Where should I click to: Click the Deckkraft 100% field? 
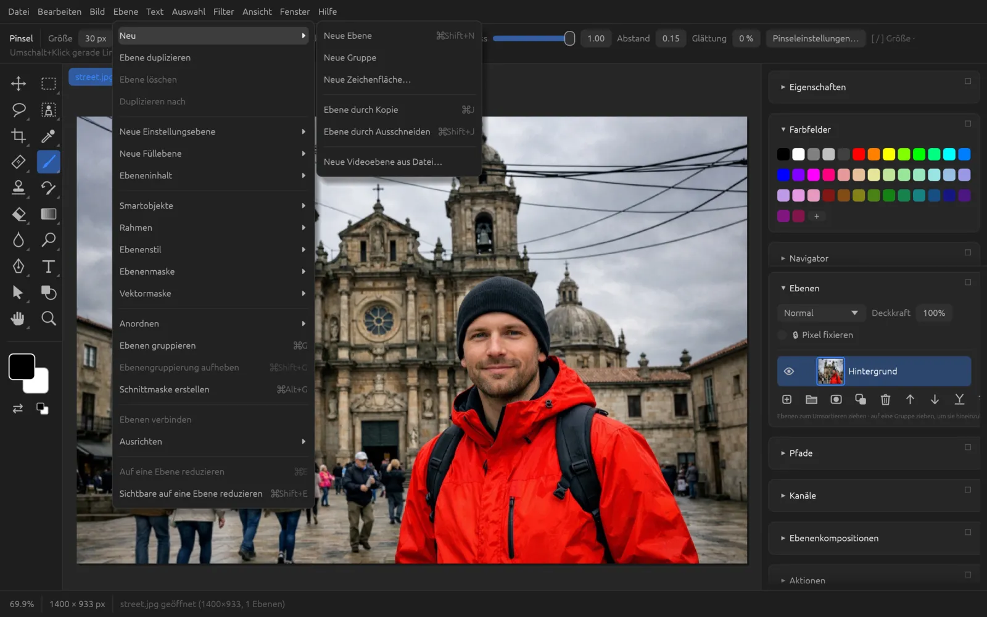click(934, 313)
